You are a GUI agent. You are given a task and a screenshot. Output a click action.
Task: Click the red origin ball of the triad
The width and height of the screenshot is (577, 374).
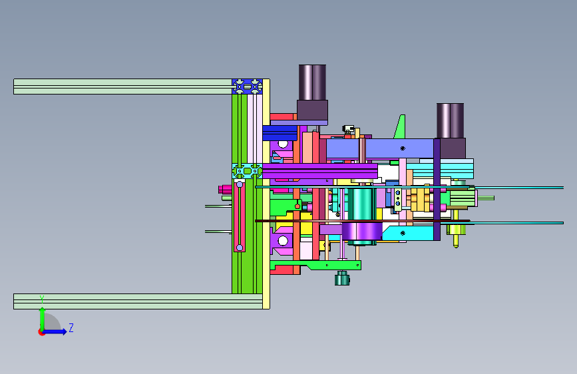click(41, 332)
